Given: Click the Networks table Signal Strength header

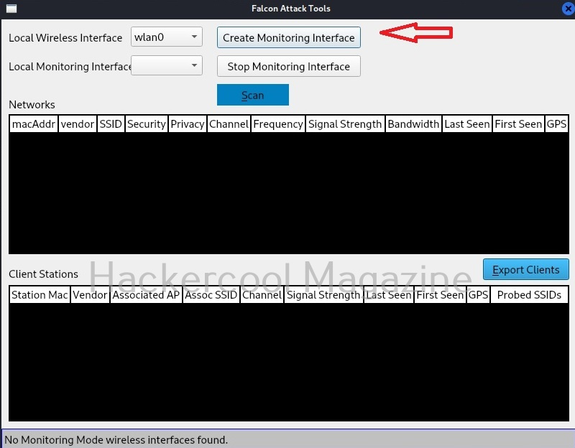Looking at the screenshot, I should coord(345,123).
